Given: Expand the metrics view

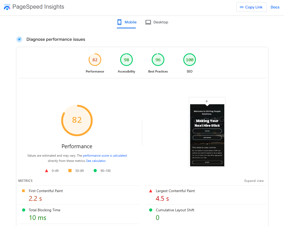Looking at the screenshot, I should click(254, 181).
